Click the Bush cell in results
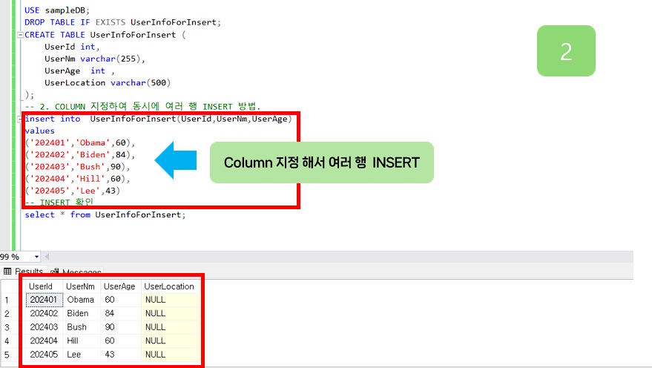652x368 pixels. (82, 327)
